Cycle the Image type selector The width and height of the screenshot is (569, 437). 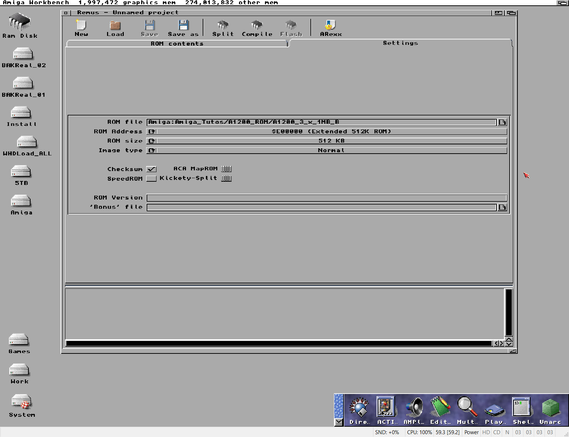click(x=326, y=150)
